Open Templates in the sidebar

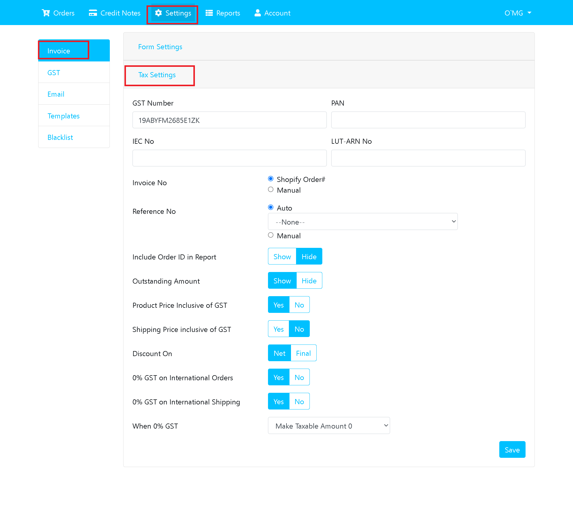64,116
